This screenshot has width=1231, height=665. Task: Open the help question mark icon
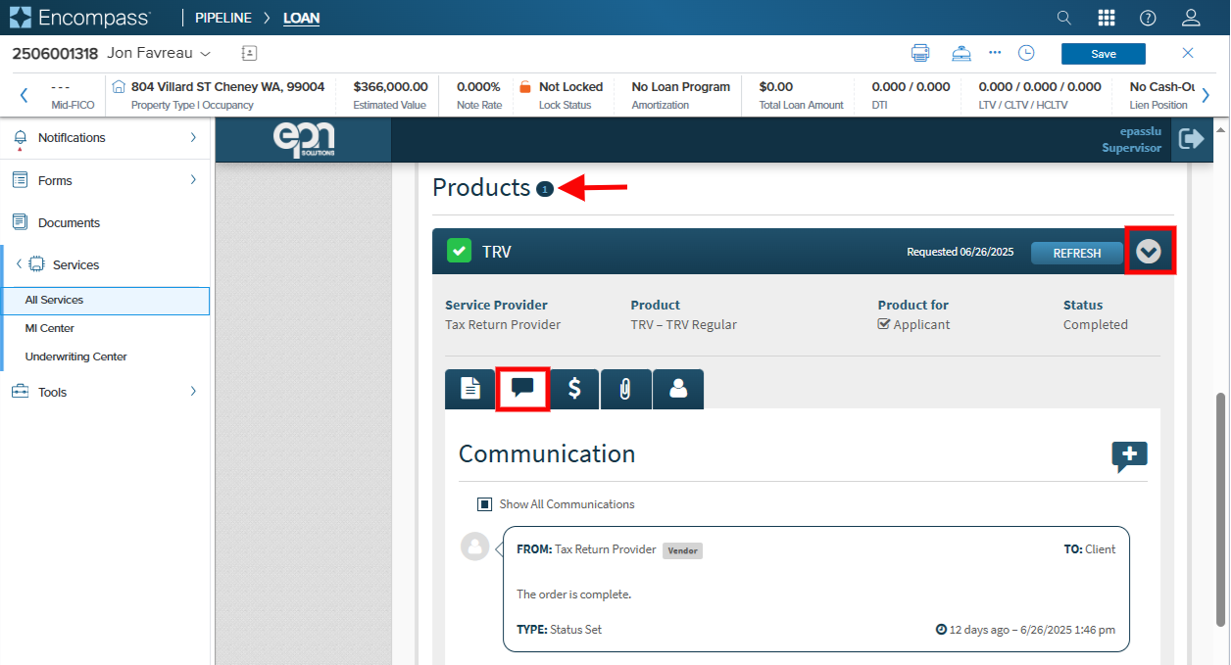(x=1148, y=18)
